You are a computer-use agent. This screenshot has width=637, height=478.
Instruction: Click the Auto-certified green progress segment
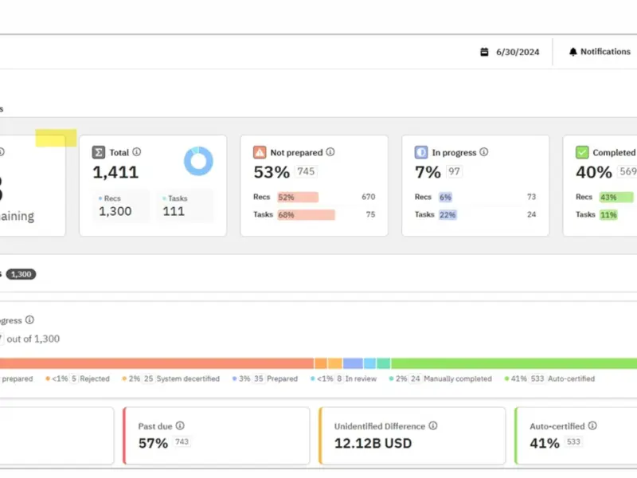click(x=514, y=363)
